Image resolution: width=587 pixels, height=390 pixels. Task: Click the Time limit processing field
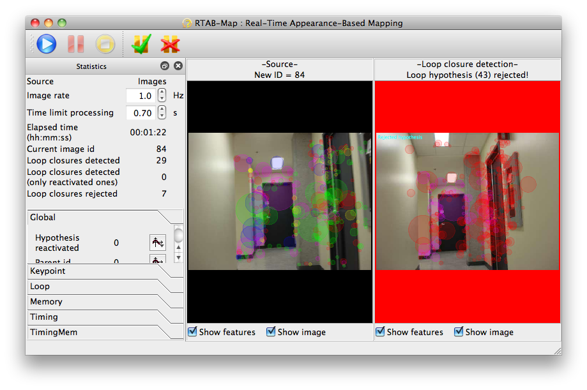click(141, 112)
